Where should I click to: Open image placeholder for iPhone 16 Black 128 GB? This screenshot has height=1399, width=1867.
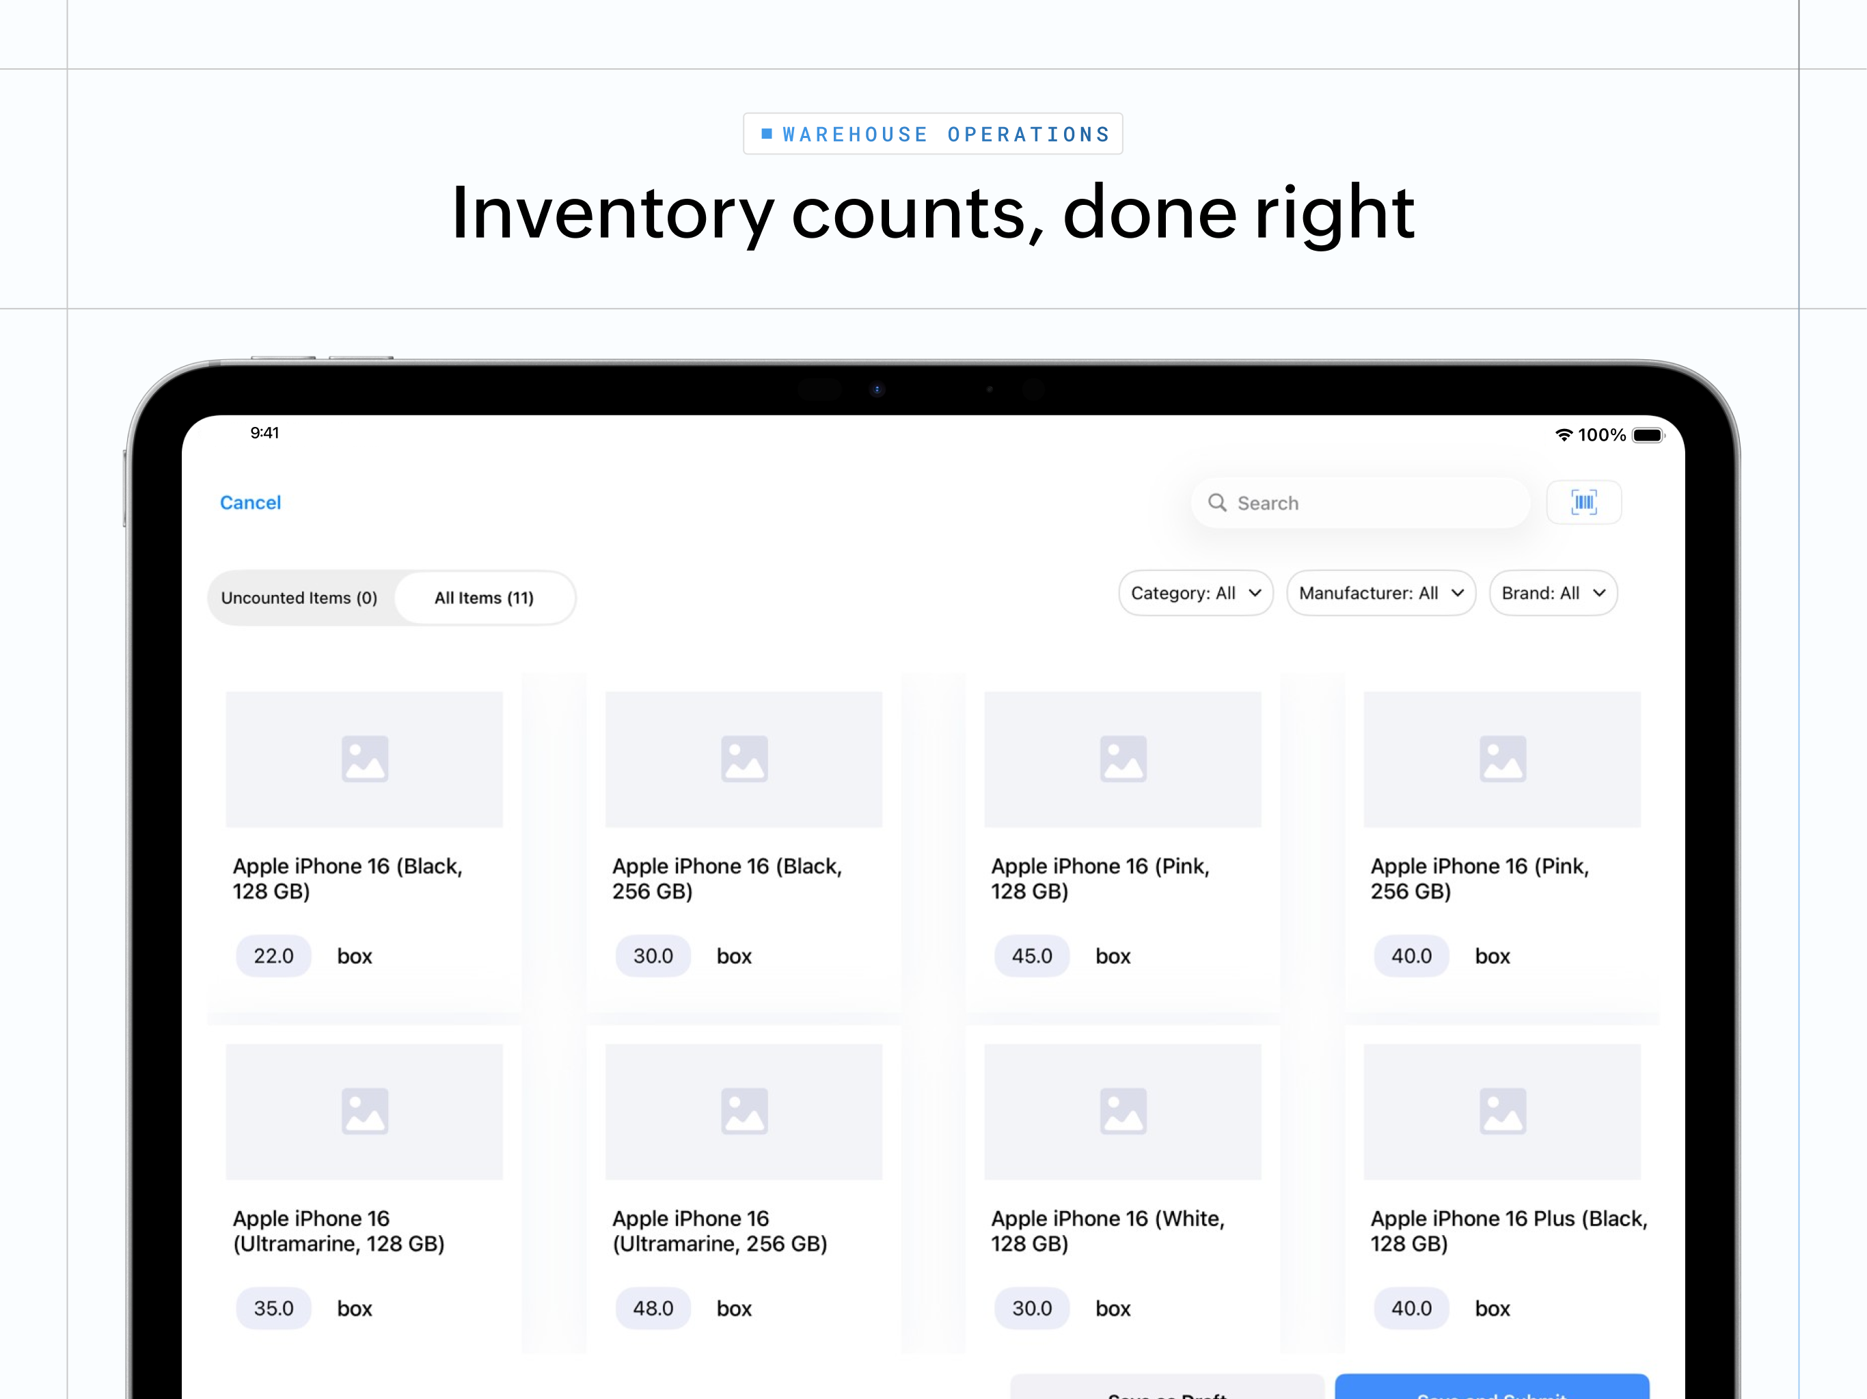tap(365, 760)
